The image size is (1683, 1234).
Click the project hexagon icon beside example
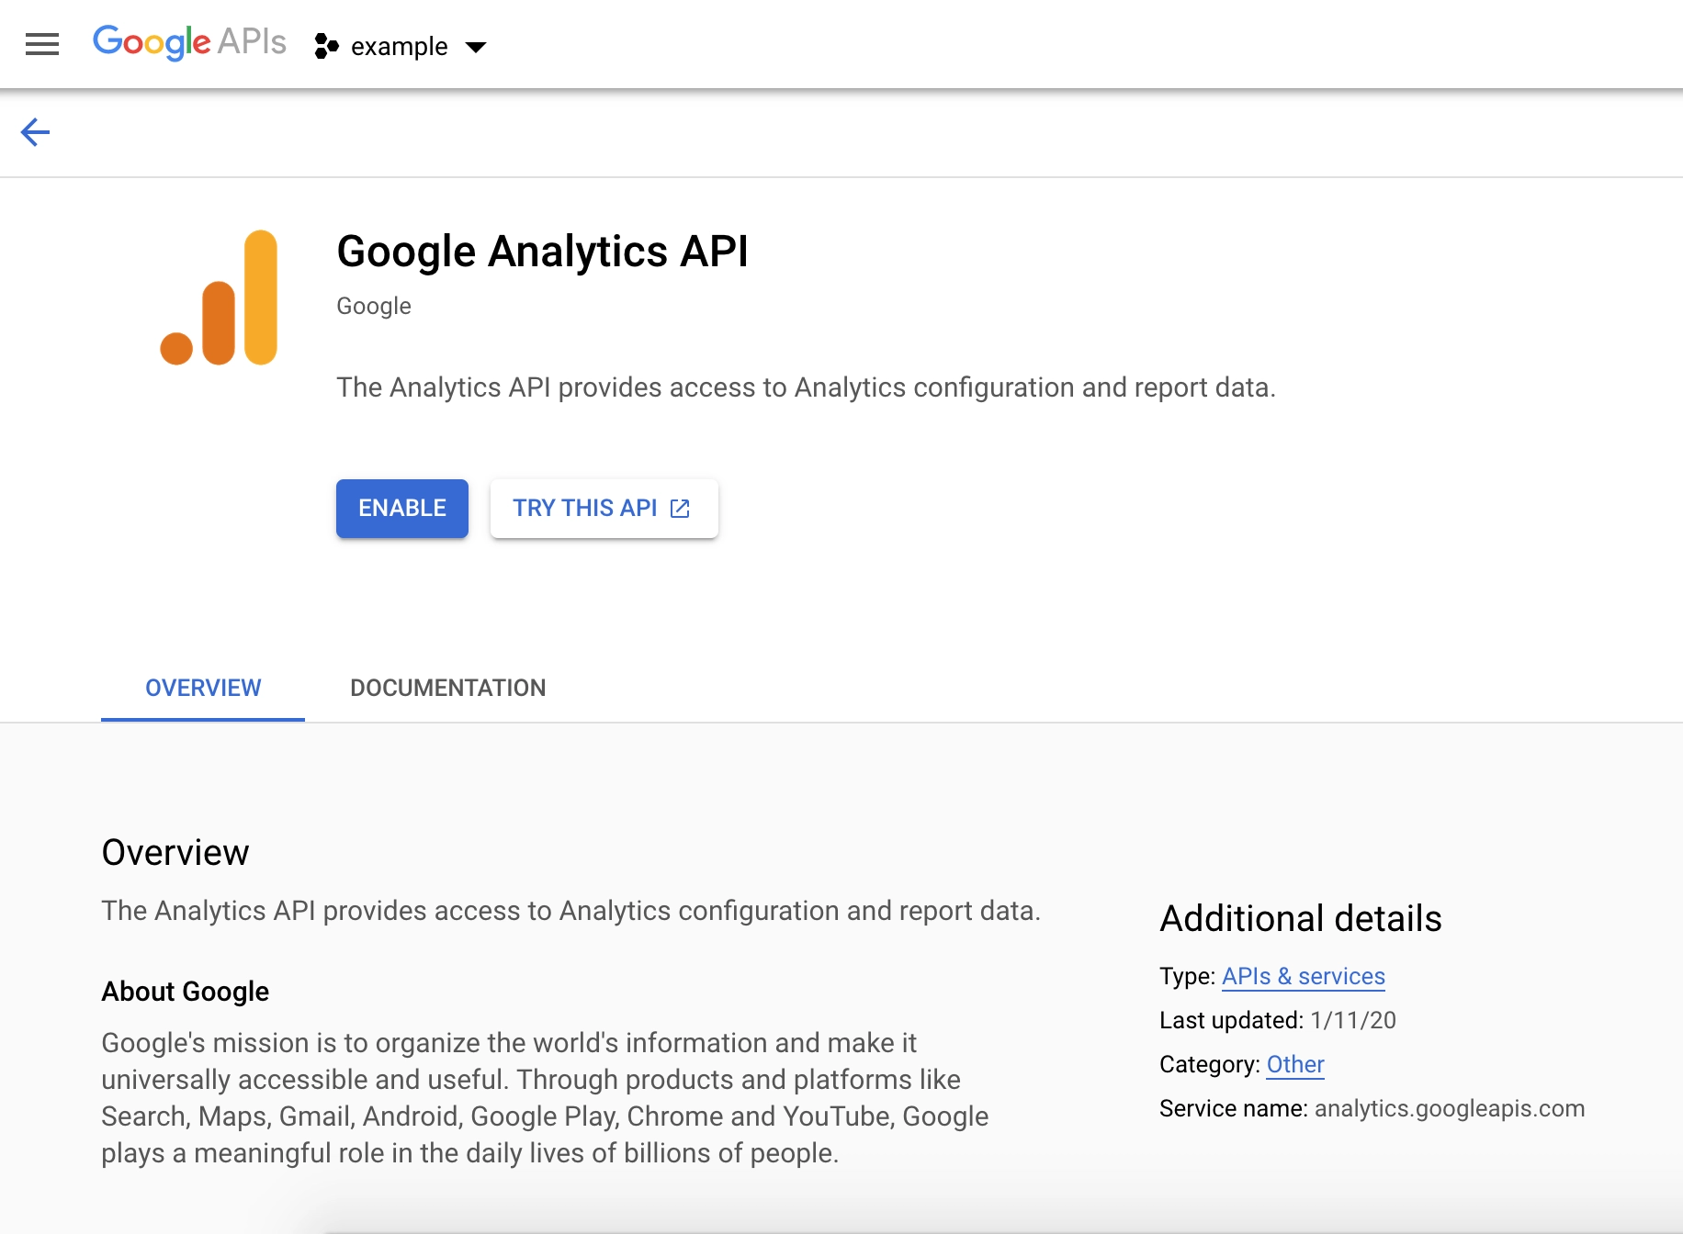click(326, 46)
